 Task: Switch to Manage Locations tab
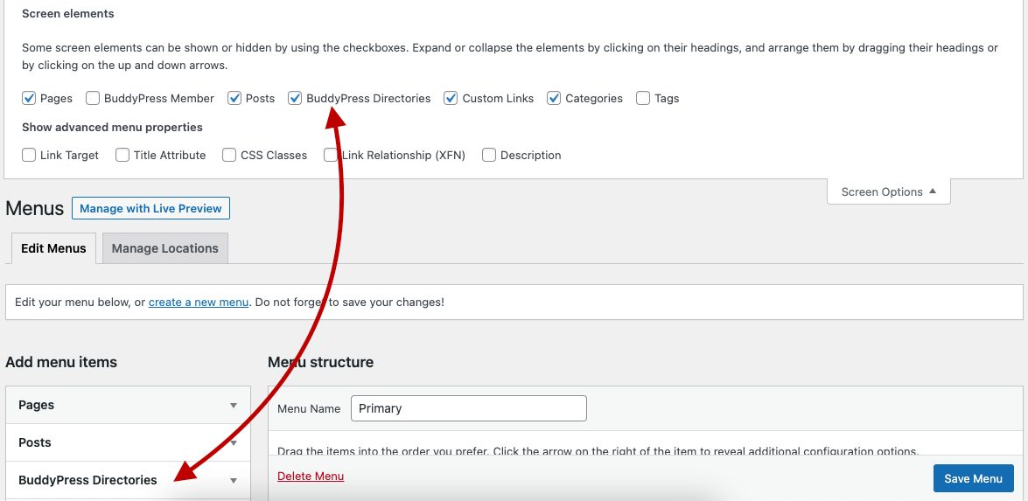pyautogui.click(x=165, y=248)
